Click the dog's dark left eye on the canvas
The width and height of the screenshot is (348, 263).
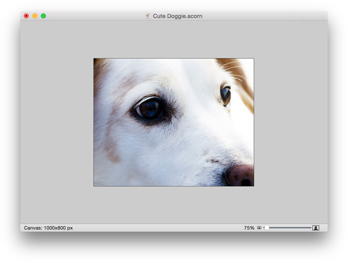point(151,108)
